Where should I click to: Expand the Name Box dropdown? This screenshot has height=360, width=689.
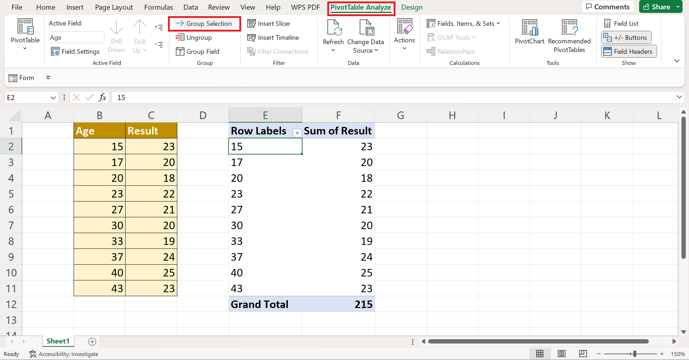click(53, 98)
